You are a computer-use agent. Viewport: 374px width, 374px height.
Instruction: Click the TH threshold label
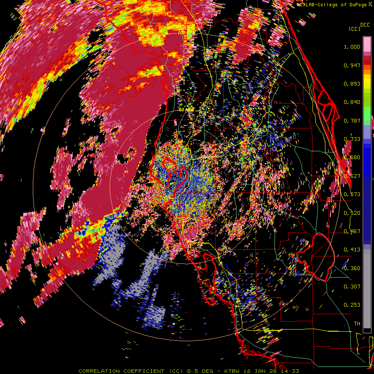357,323
